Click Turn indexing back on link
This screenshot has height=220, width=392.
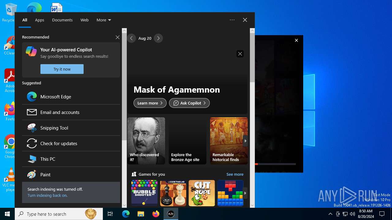(47, 195)
